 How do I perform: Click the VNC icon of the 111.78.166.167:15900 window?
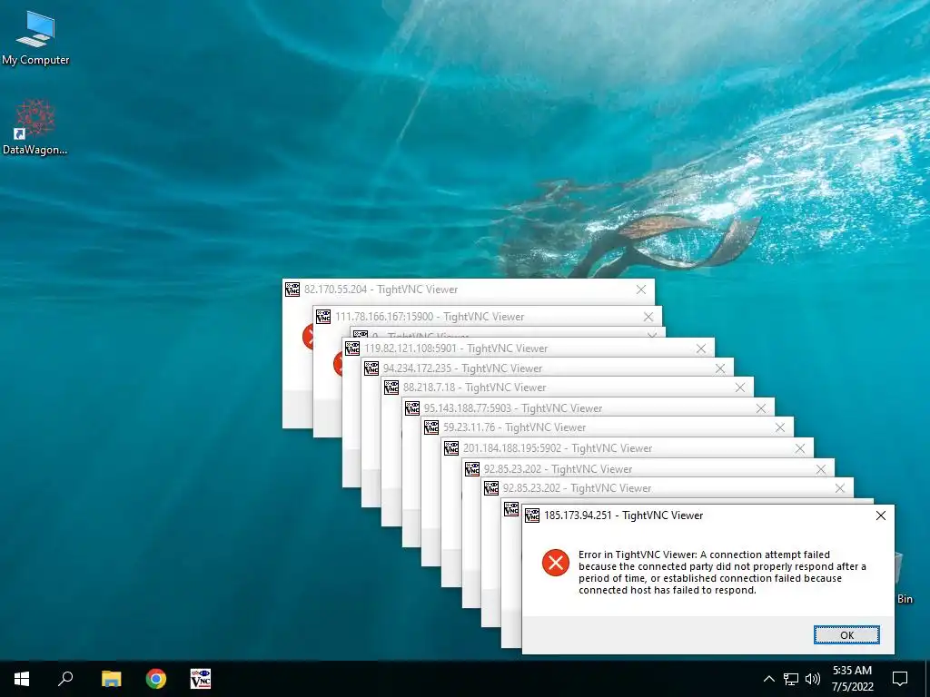(x=323, y=317)
